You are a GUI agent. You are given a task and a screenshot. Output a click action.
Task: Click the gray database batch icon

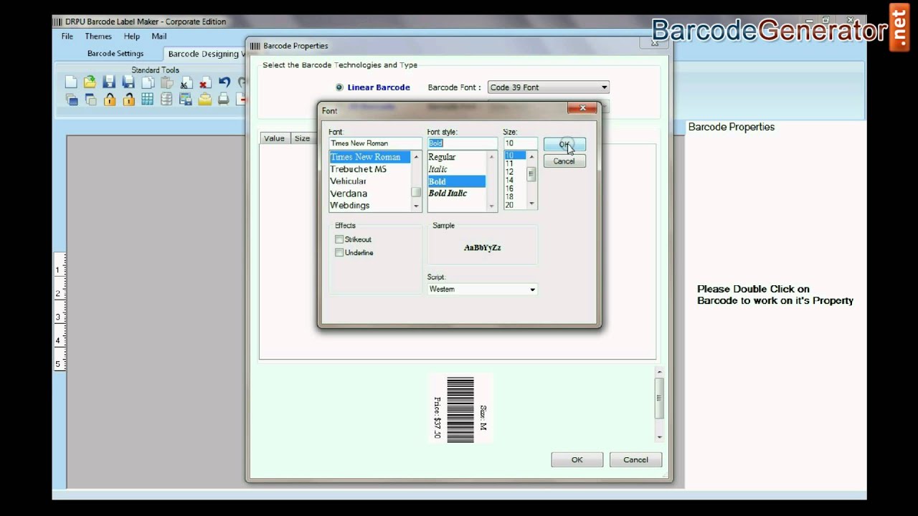[x=166, y=100]
